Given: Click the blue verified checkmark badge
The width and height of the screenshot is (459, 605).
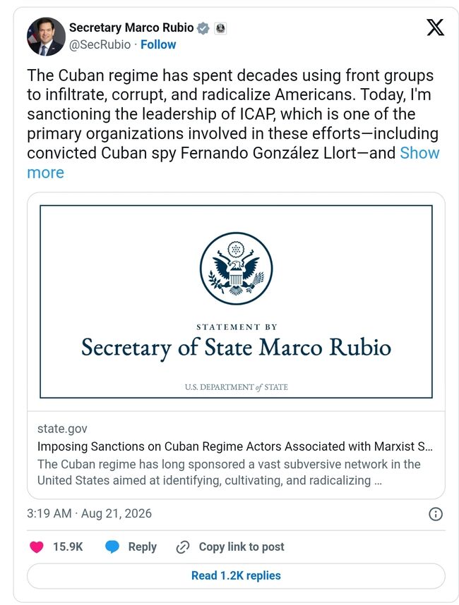Looking at the screenshot, I should pos(203,28).
